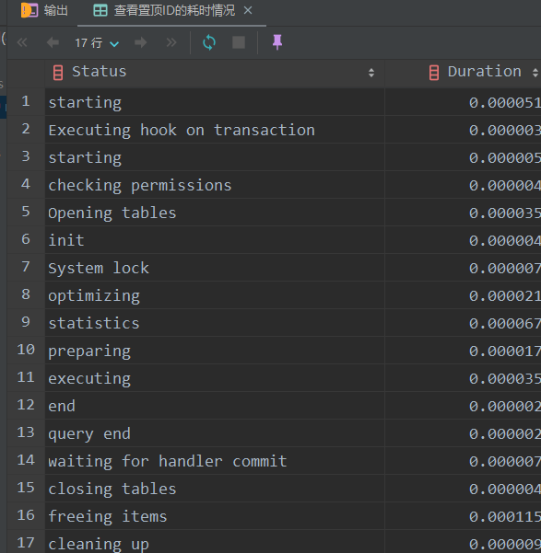
Task: Click the Duration column type icon
Action: point(434,73)
